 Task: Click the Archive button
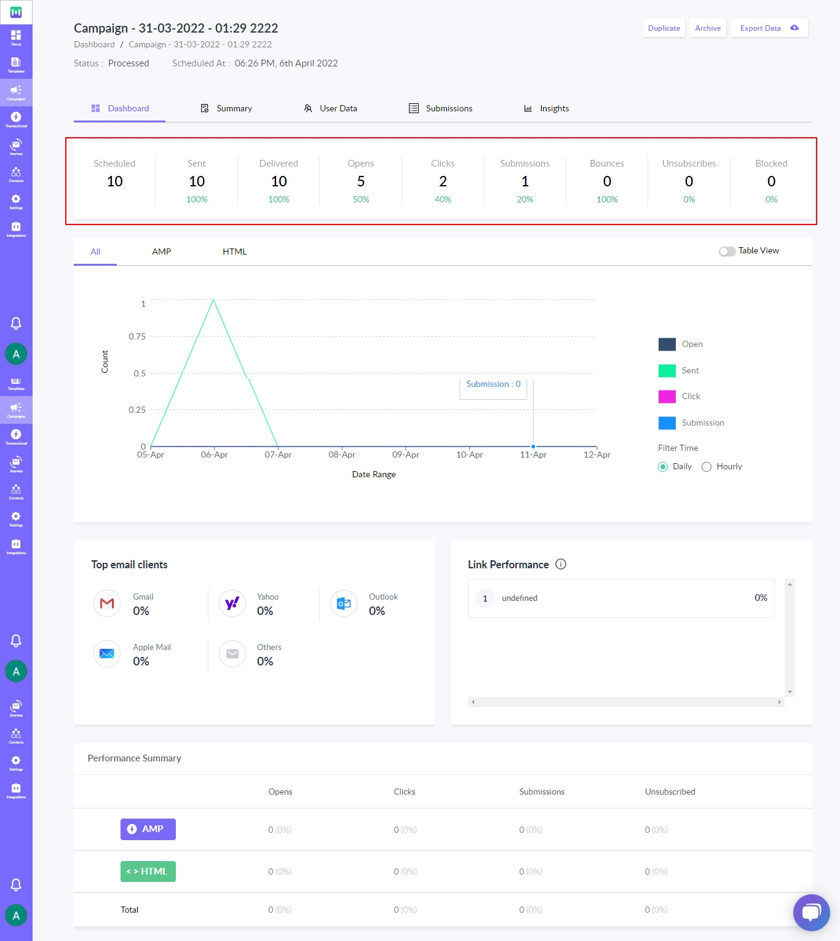708,28
